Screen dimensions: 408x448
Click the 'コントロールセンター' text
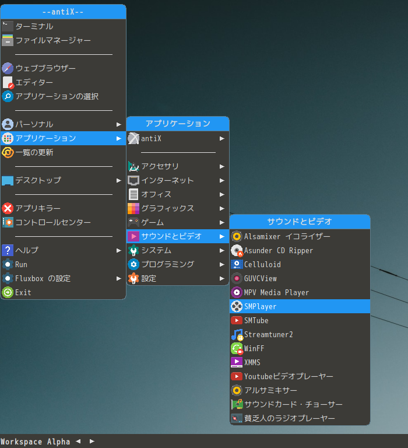tap(53, 222)
